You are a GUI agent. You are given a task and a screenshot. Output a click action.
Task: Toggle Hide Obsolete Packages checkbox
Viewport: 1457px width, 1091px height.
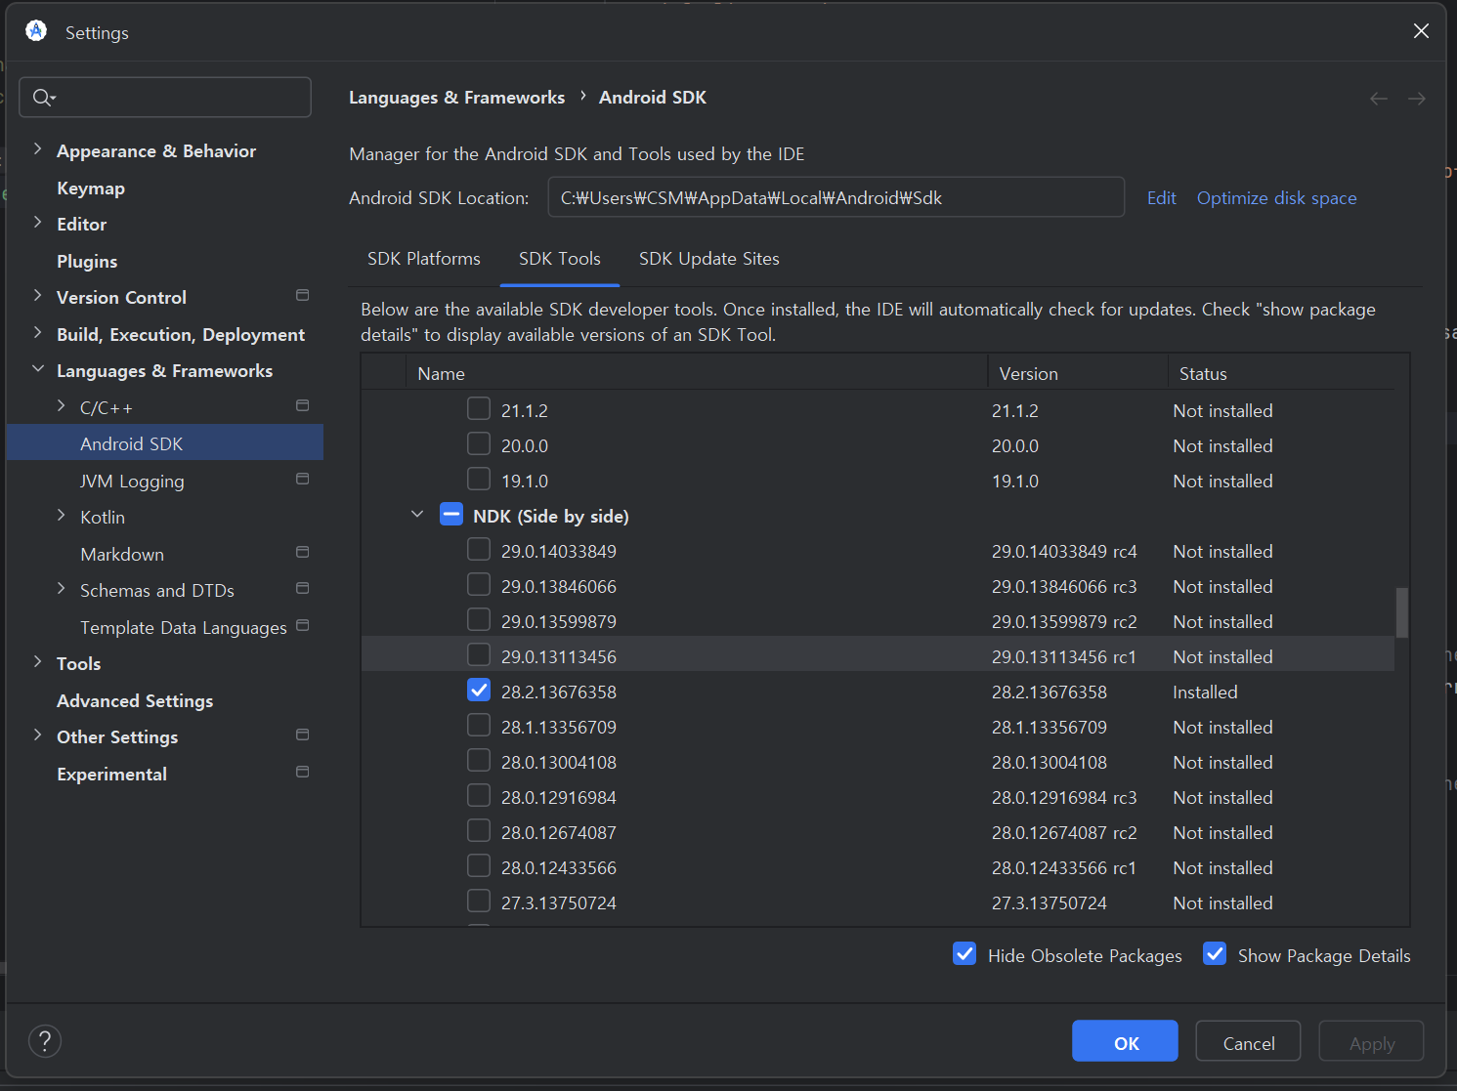[964, 953]
